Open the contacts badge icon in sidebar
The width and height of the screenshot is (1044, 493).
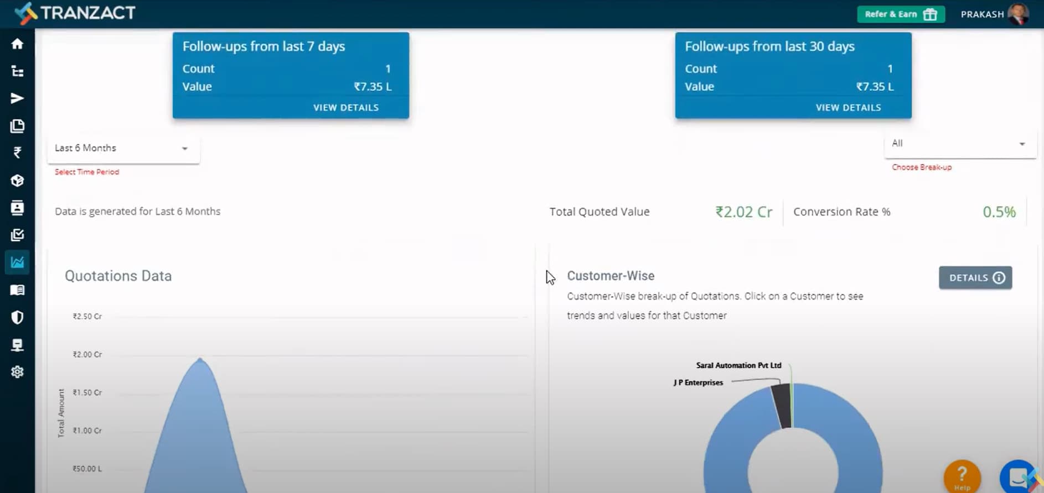(17, 208)
